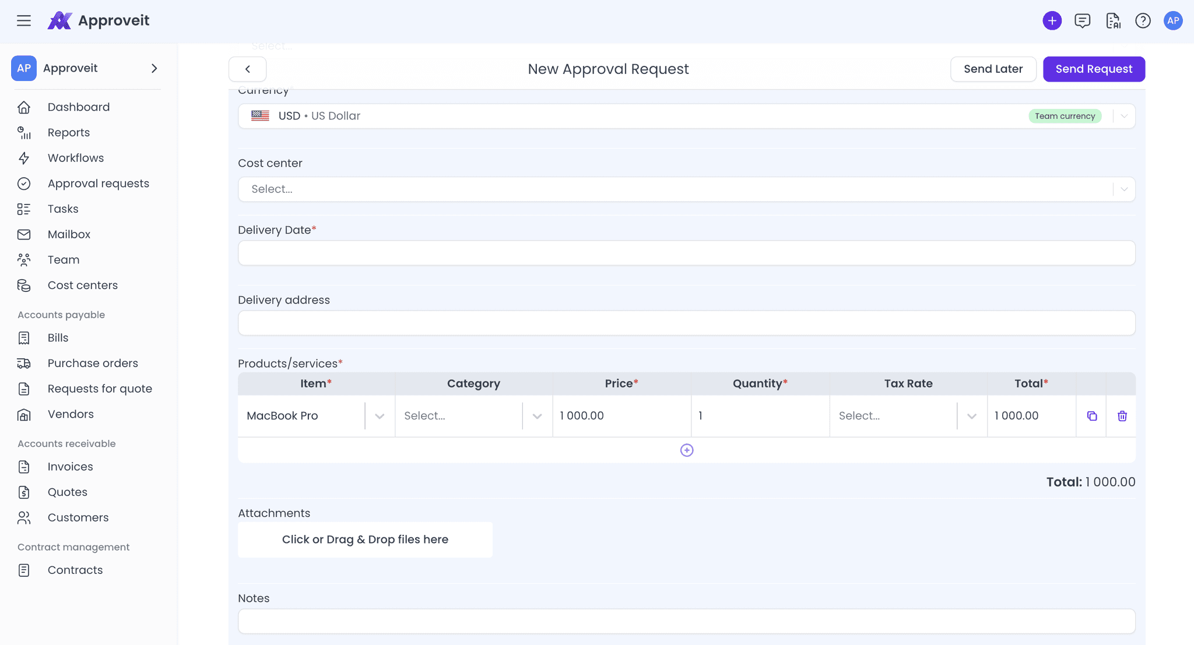The height and width of the screenshot is (645, 1194).
Task: Open the Reports section icon in sidebar
Action: click(23, 133)
